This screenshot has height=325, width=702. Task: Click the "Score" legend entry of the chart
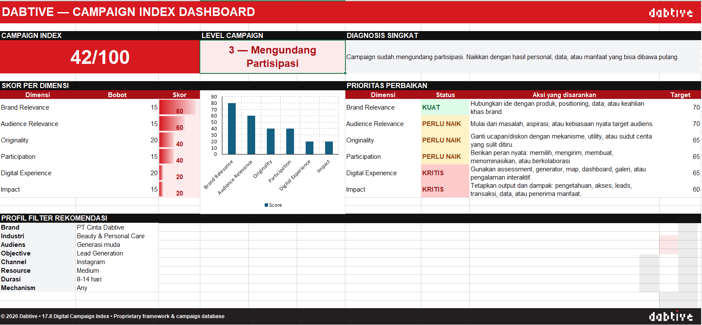point(273,205)
